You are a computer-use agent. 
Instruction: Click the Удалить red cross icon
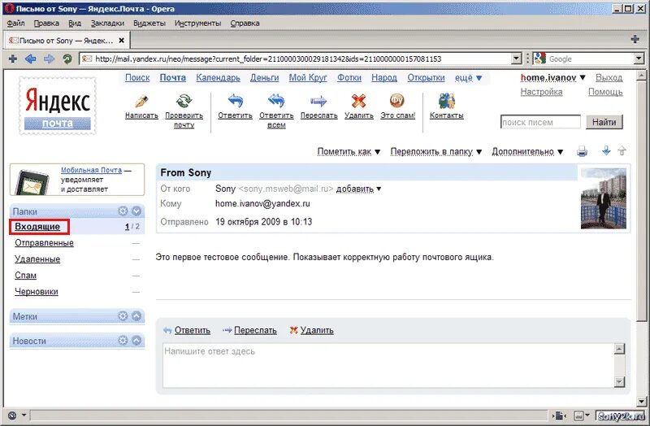click(x=358, y=101)
